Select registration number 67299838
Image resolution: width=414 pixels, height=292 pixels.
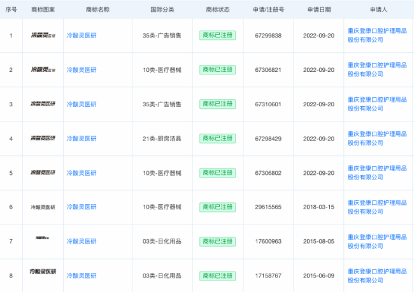coord(268,36)
